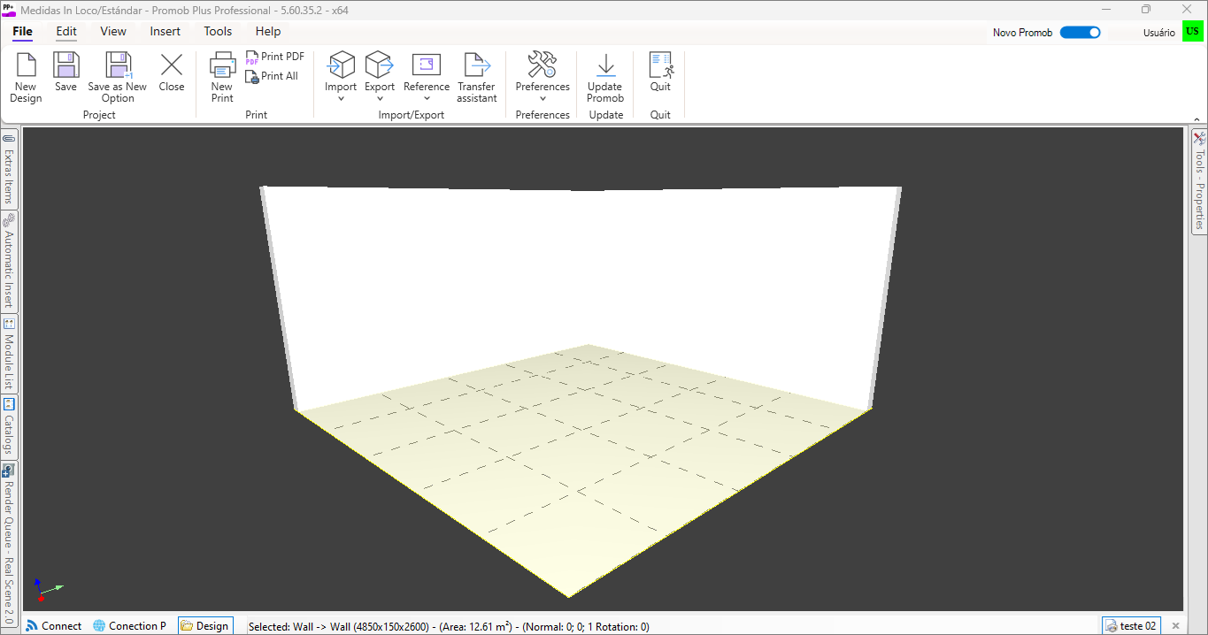Click the green US user avatar
Viewport: 1208px width, 635px height.
point(1193,32)
